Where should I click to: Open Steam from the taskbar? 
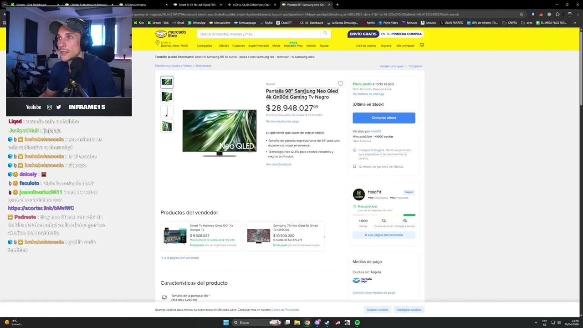coord(327,323)
